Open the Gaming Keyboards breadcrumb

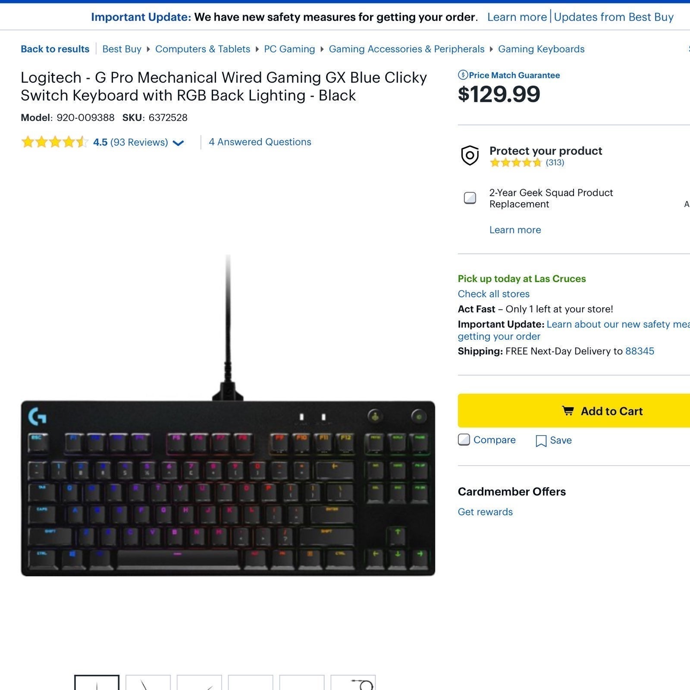coord(541,49)
